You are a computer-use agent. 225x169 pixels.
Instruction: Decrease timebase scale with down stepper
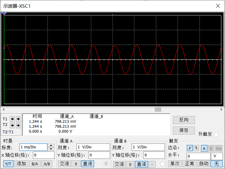coord(51,149)
